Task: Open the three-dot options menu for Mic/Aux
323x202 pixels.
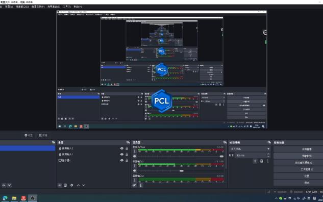Action: click(x=135, y=151)
